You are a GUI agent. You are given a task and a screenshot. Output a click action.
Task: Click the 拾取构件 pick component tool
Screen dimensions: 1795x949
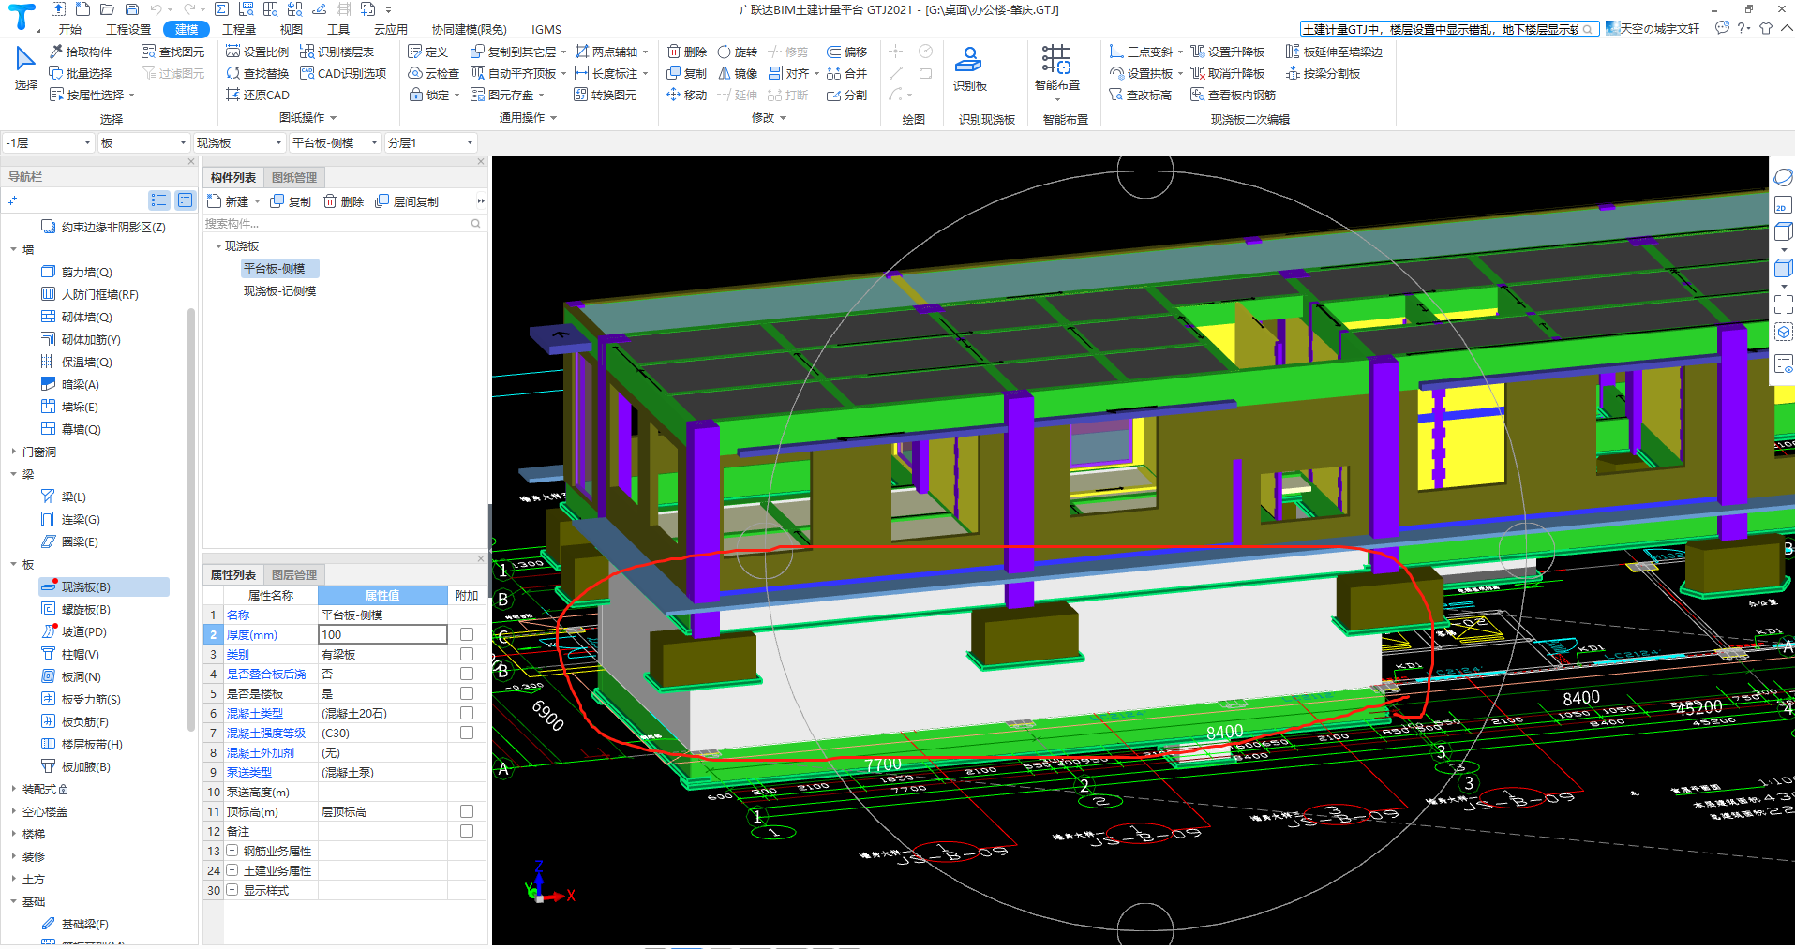(81, 52)
